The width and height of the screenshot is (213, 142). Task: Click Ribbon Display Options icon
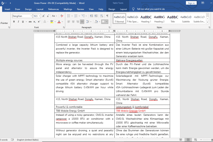click(x=203, y=3)
